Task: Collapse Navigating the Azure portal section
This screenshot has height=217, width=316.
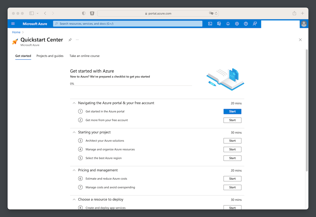Action: (x=74, y=103)
